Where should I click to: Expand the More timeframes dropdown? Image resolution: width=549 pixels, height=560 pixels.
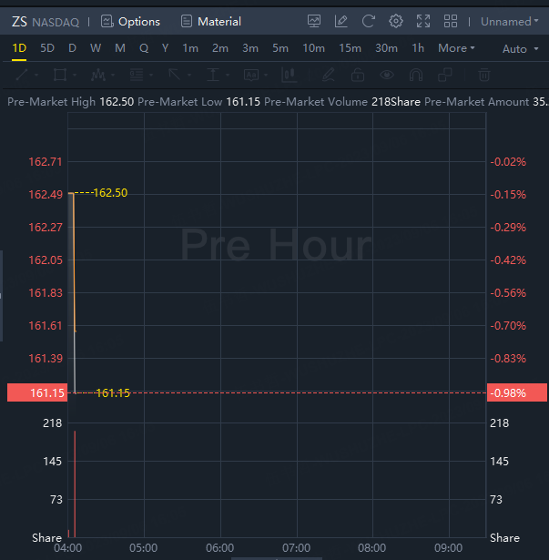[x=456, y=48]
